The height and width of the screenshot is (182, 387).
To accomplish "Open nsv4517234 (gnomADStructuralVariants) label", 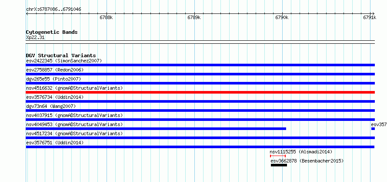I will pos(74,133).
